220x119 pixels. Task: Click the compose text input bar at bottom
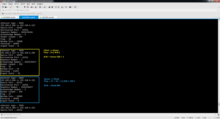click(x=109, y=115)
